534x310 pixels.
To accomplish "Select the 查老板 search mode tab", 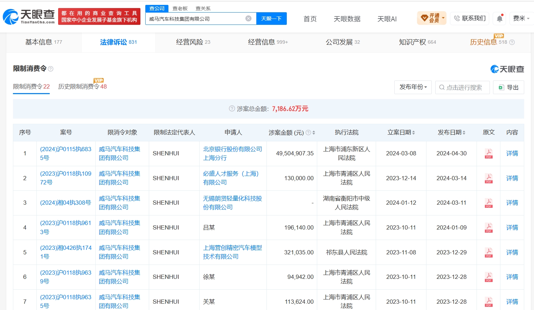I will 180,8.
